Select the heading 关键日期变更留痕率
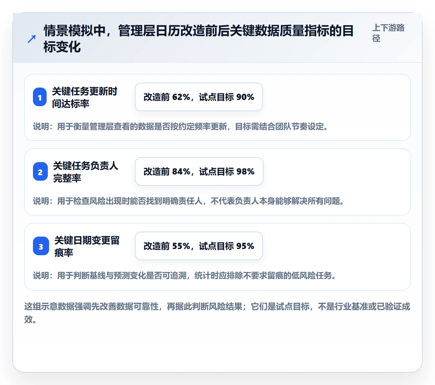Screen dimensions: 435x385 87,247
